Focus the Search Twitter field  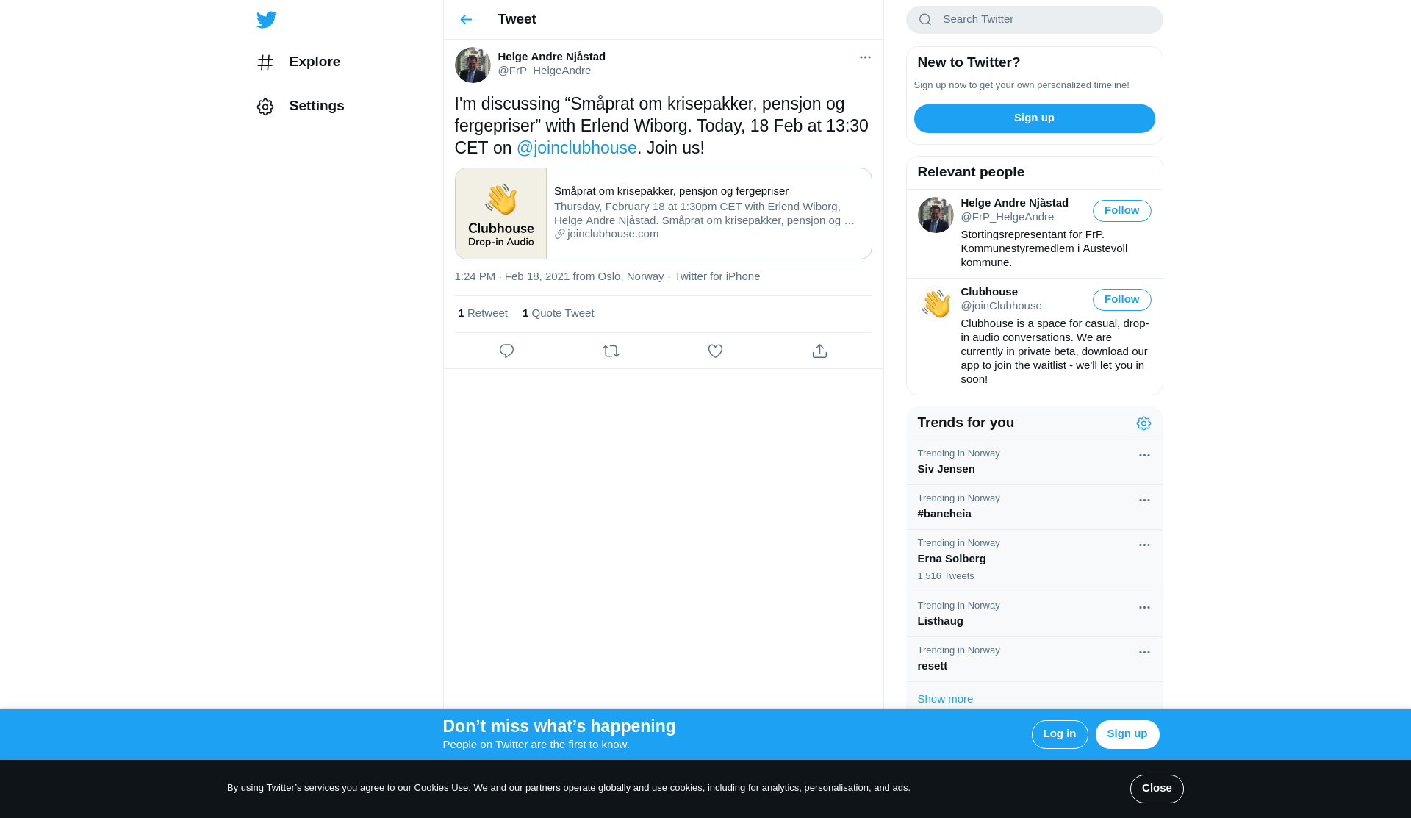[x=1034, y=20]
